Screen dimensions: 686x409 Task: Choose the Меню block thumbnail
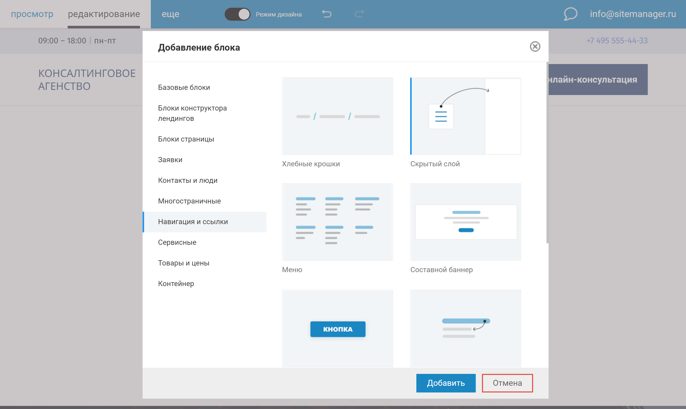[337, 222]
